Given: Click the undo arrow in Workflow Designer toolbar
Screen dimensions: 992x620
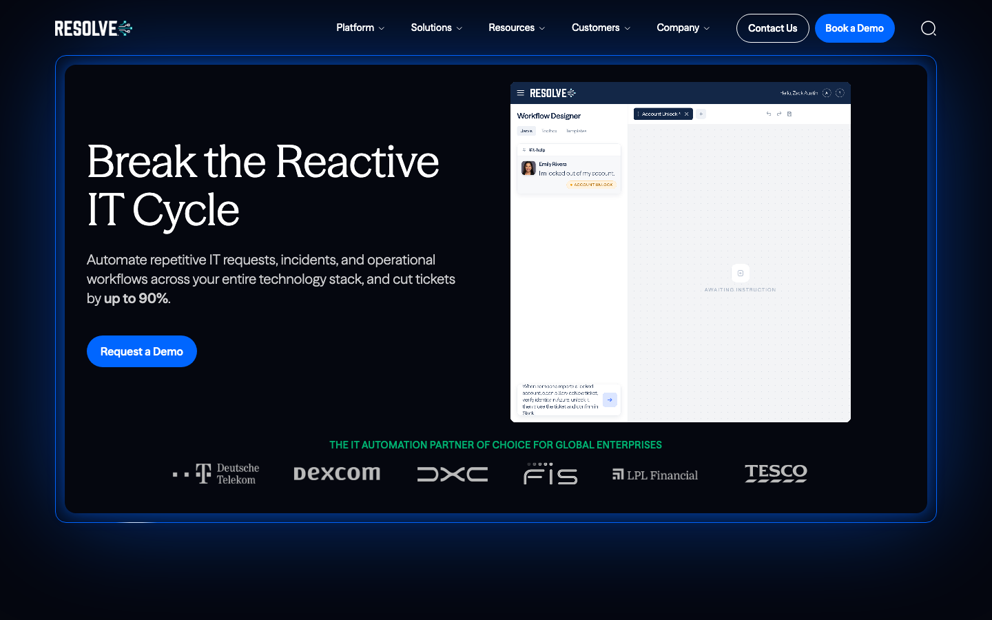Looking at the screenshot, I should coord(769,114).
